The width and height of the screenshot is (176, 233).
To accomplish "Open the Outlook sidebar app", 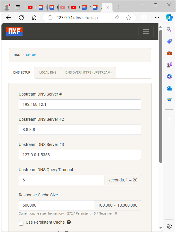I will tap(169, 88).
